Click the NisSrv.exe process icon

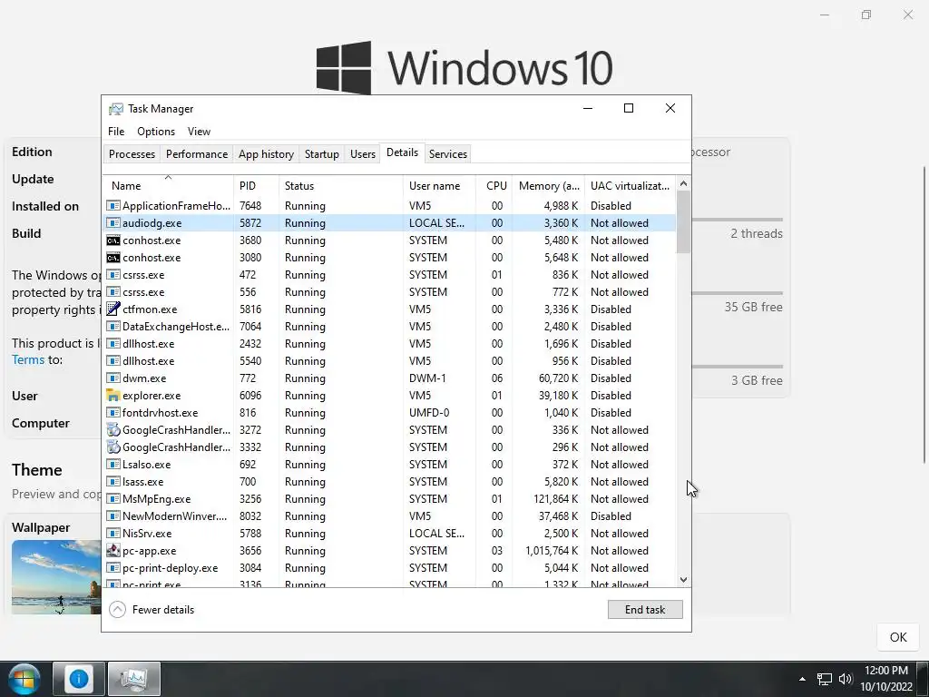tap(112, 534)
